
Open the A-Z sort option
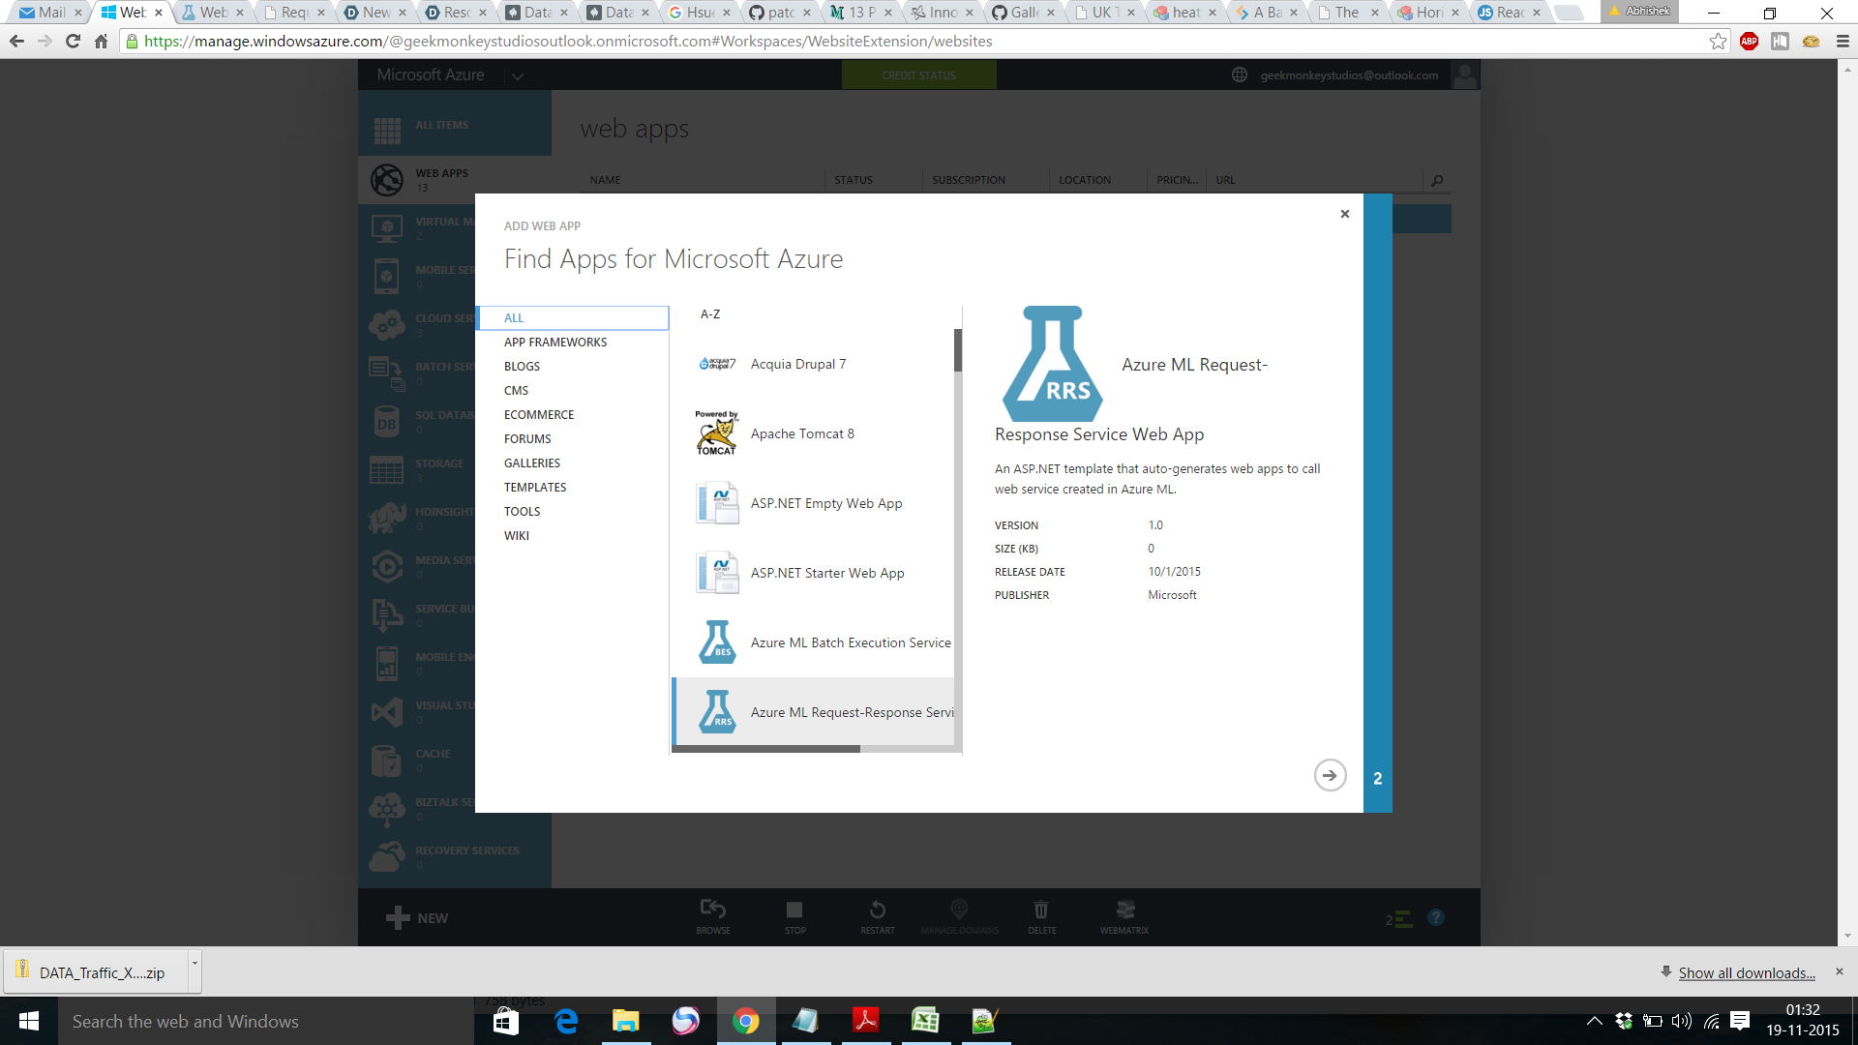click(710, 314)
